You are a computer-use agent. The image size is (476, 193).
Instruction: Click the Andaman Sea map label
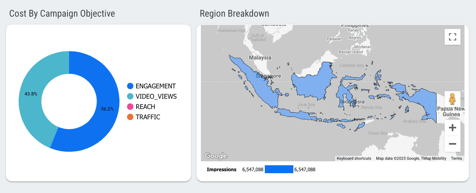[231, 30]
